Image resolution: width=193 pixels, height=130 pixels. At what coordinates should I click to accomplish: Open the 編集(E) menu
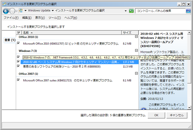[x=27, y=18]
